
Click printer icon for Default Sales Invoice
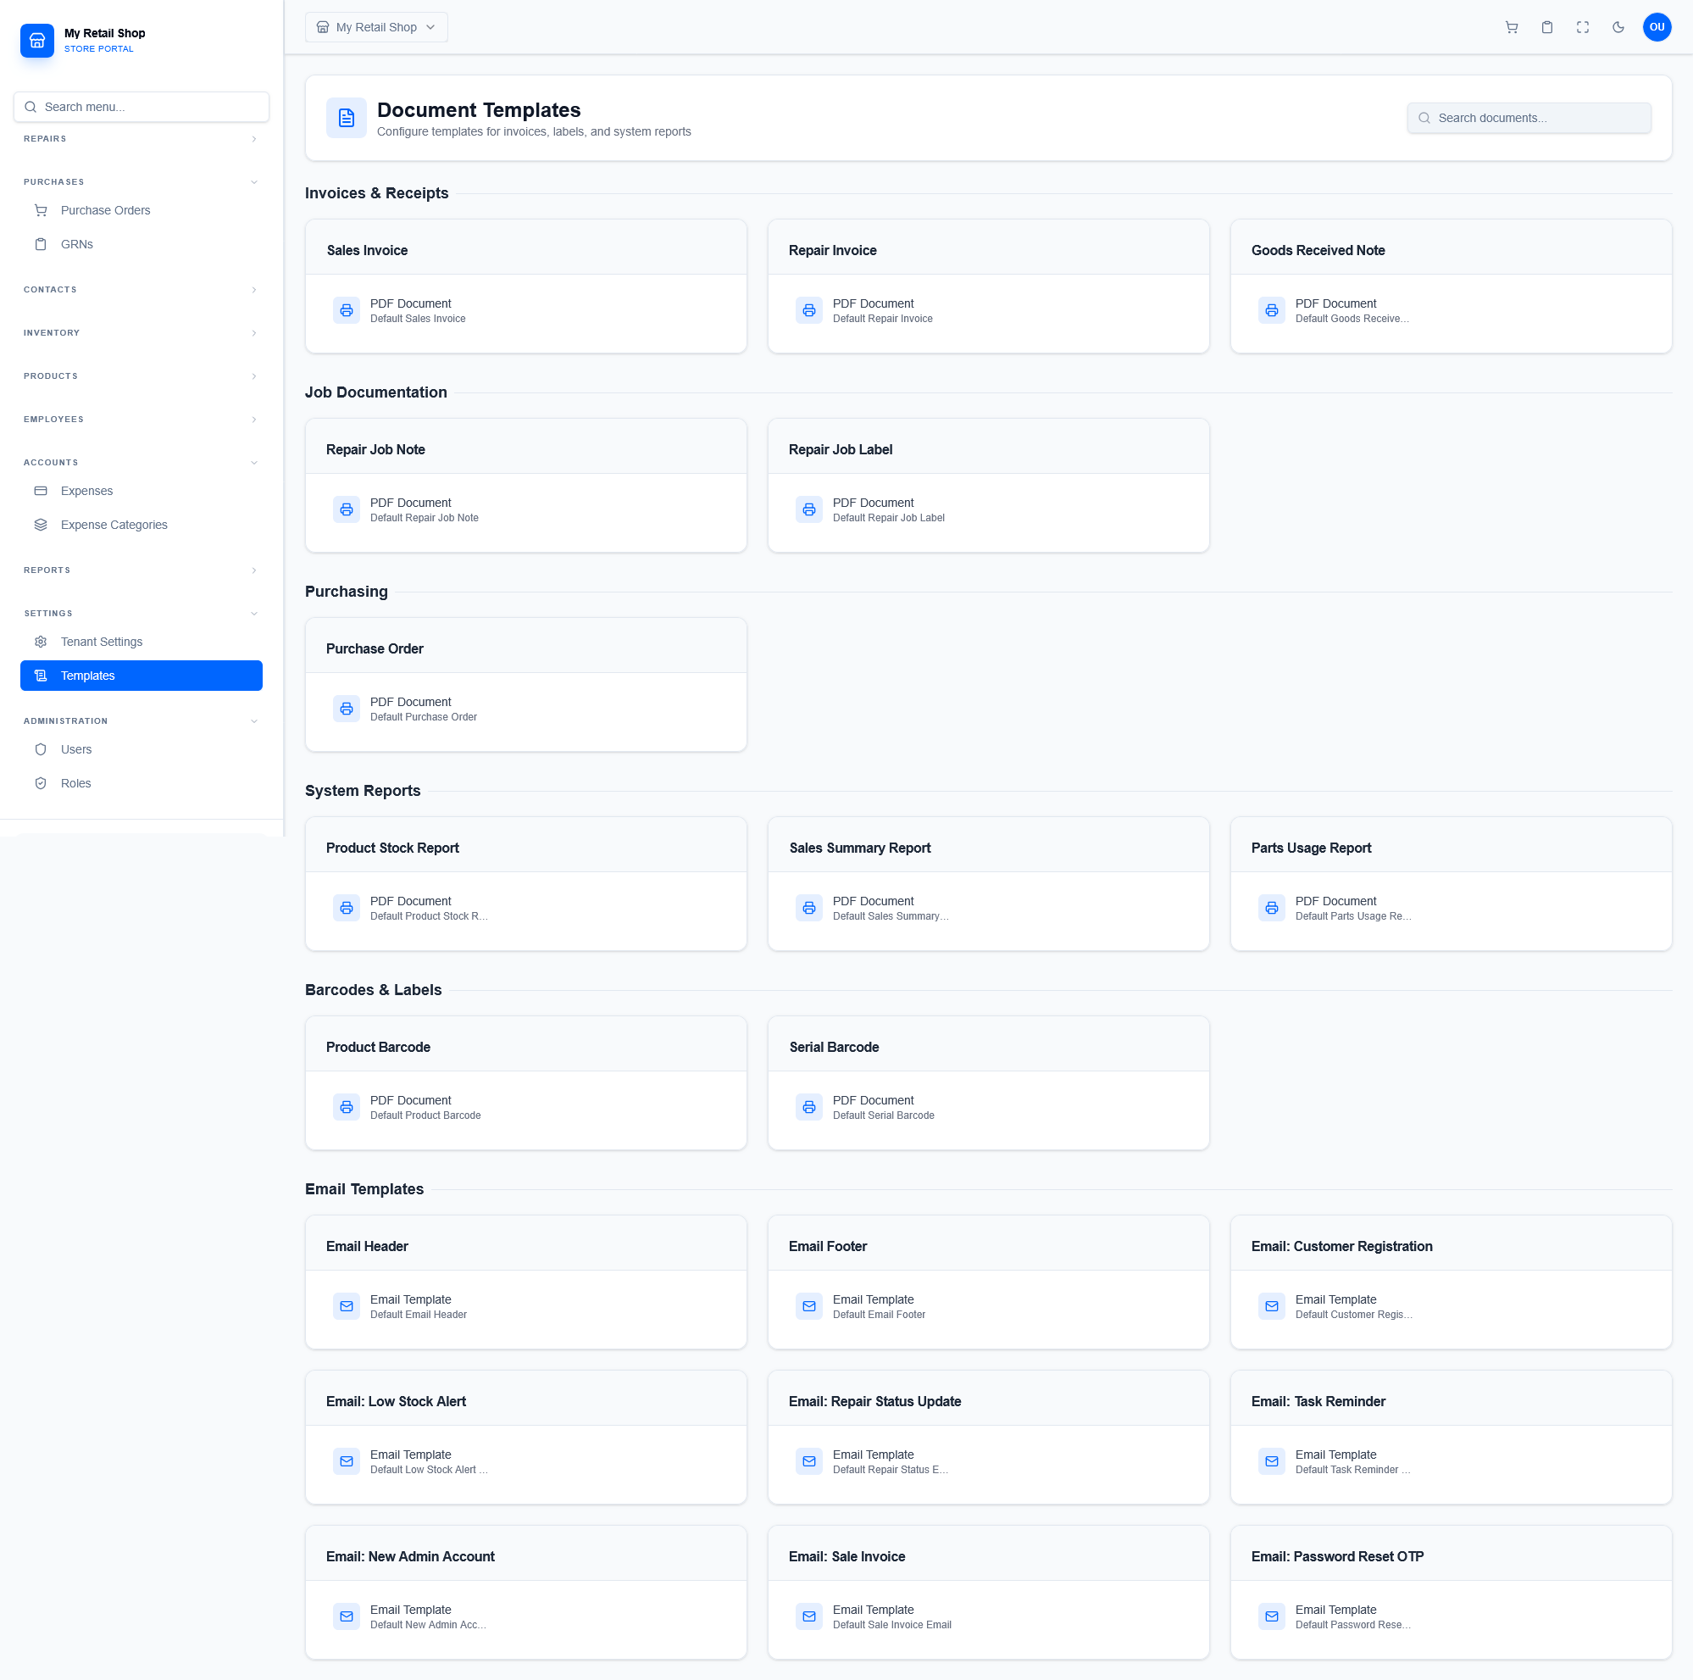[346, 310]
